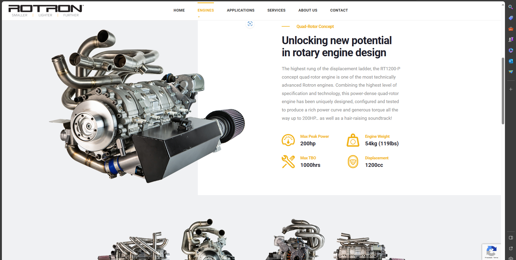
Task: Click the reCAPTCHA badge logo
Action: [x=491, y=251]
